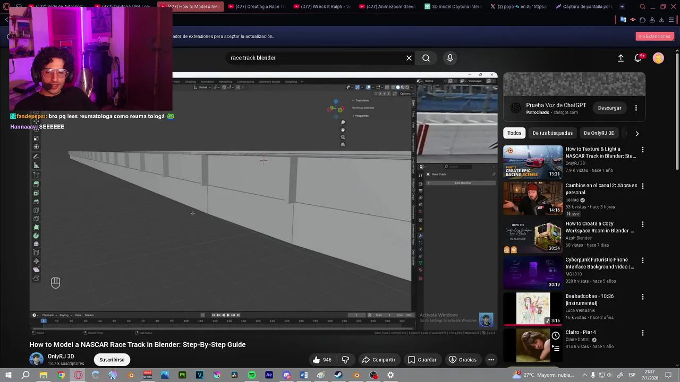Show hidden system tray icons
The height and width of the screenshot is (382, 680).
point(585,375)
